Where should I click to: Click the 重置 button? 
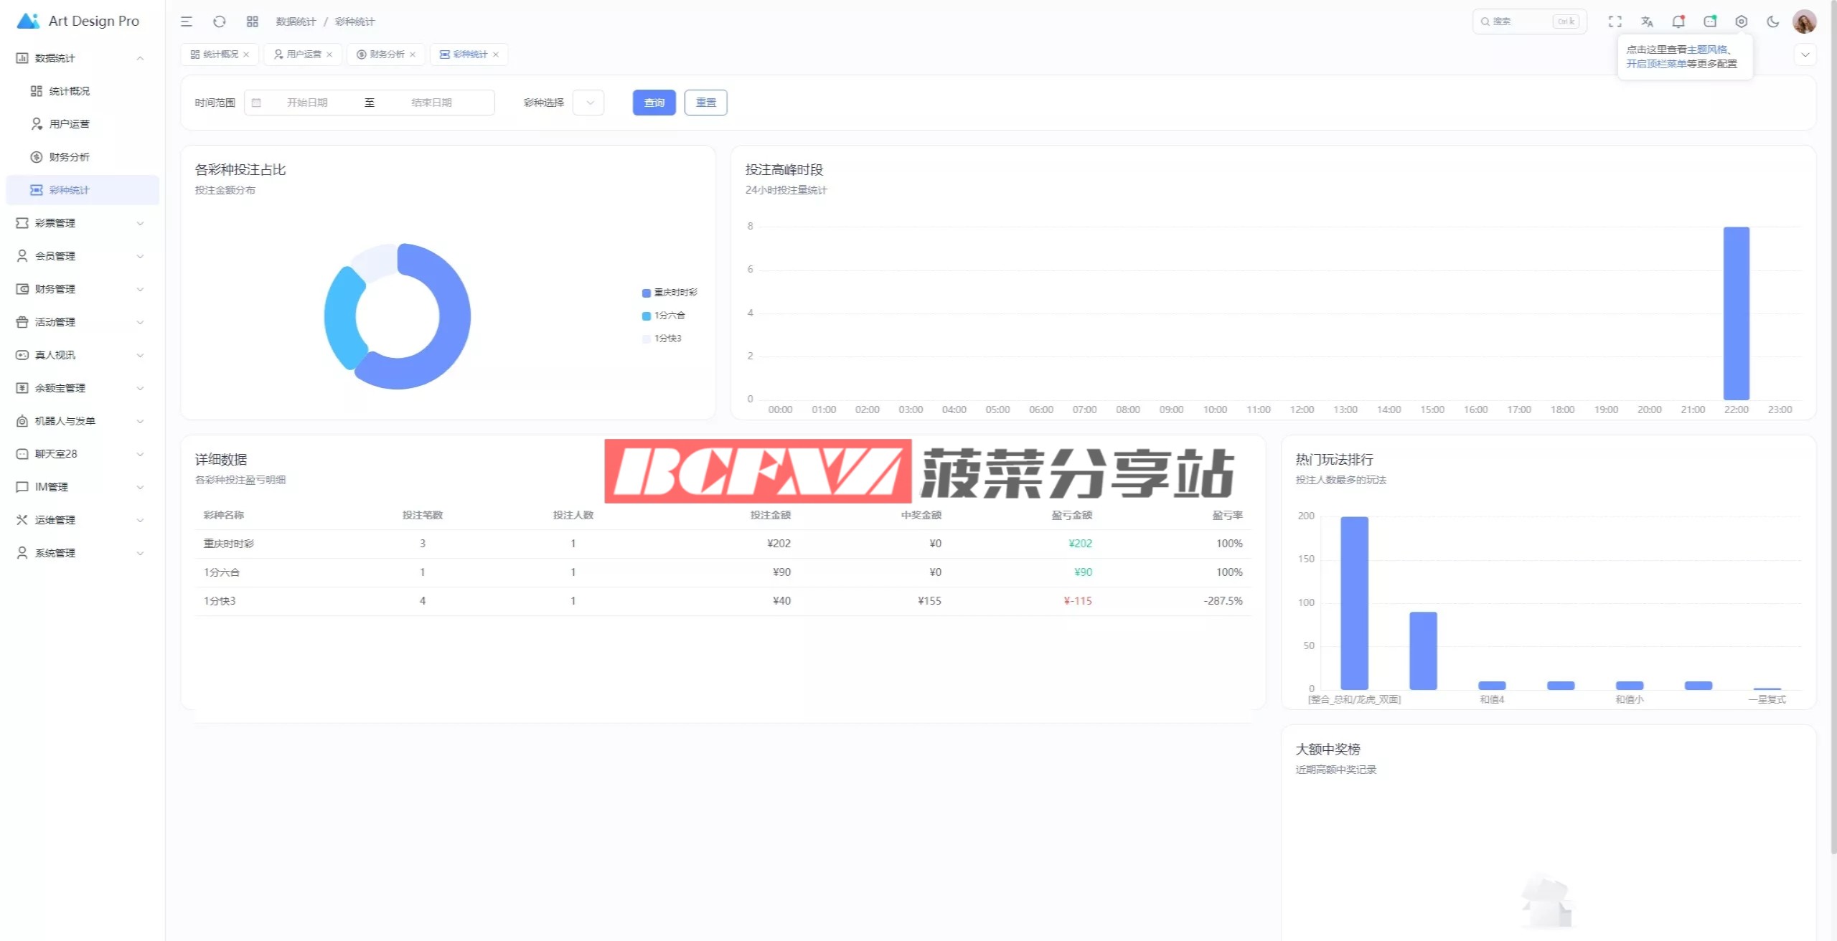(x=705, y=103)
